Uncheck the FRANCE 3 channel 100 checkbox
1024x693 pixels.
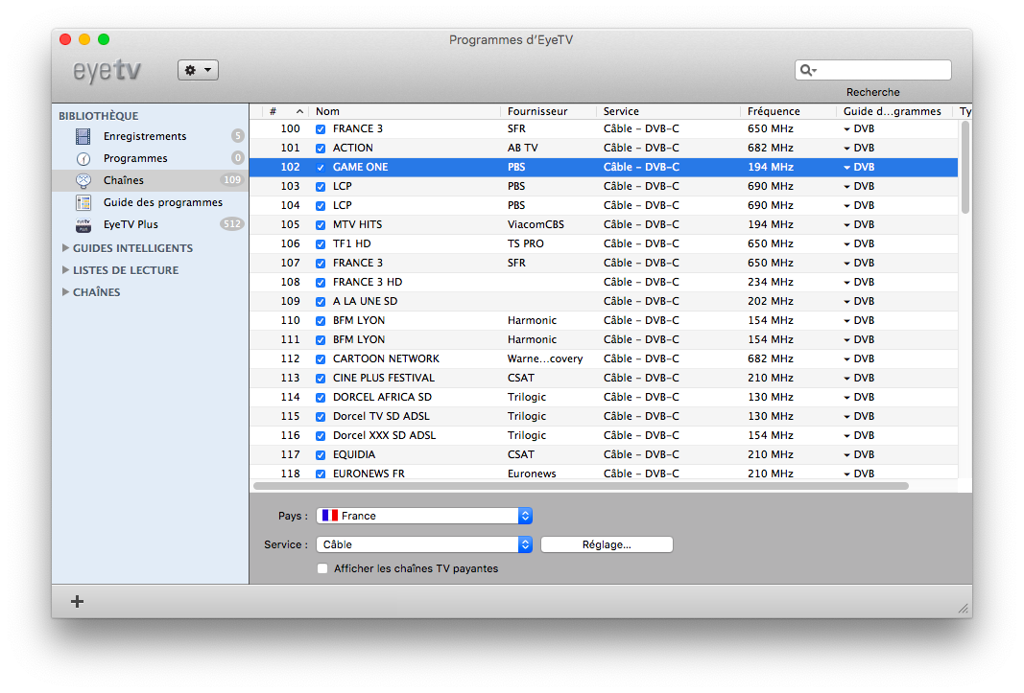[x=321, y=128]
